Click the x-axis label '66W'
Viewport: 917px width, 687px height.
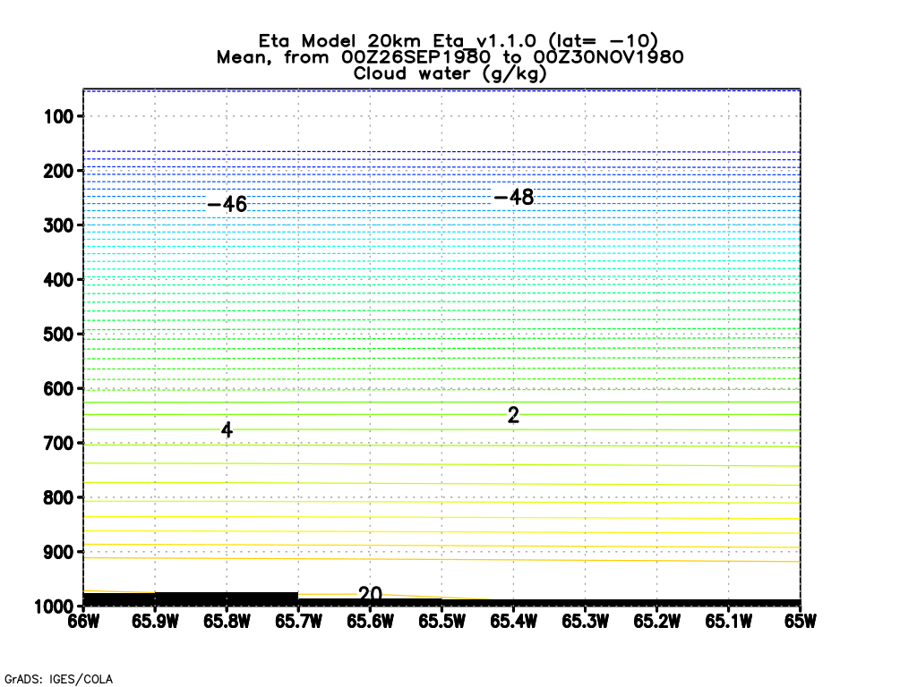coord(83,621)
